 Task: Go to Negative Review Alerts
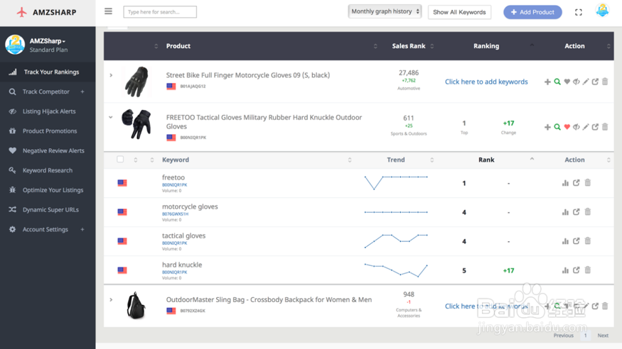pos(53,150)
